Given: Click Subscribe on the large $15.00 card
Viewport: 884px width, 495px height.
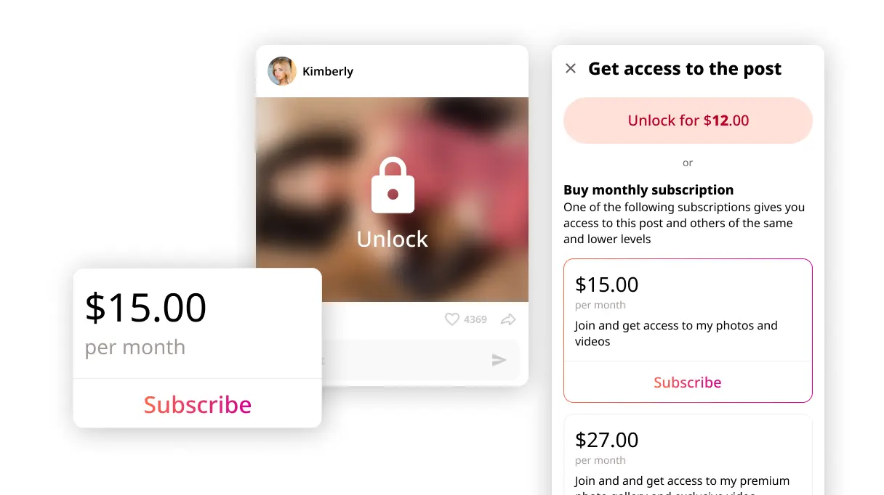Looking at the screenshot, I should tap(198, 404).
